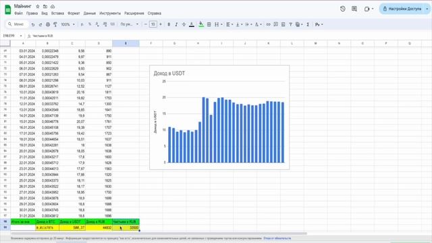432x243 pixels.
Task: Open the Инструменты menu
Action: tap(110, 13)
